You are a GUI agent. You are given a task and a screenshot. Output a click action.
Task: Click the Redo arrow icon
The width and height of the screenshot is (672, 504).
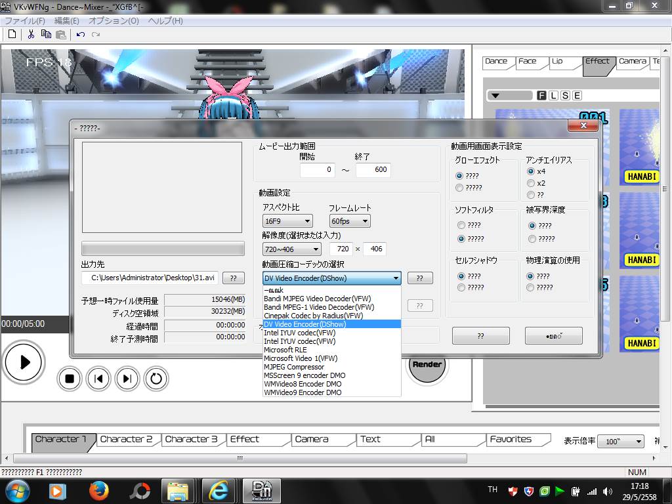coord(96,34)
